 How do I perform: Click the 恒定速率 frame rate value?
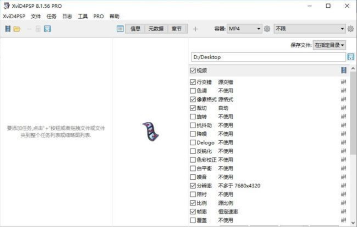228,212
